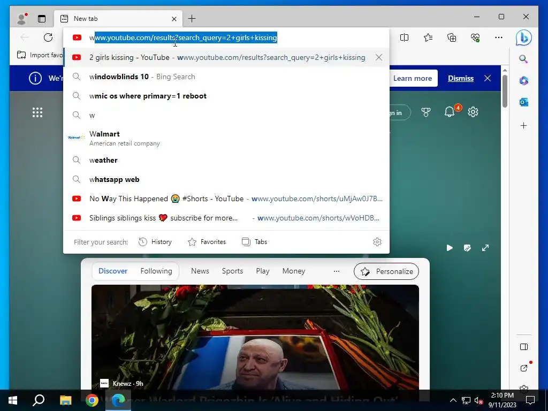Image resolution: width=548 pixels, height=411 pixels.
Task: Open the Import favorites bookmark
Action: pyautogui.click(x=40, y=55)
